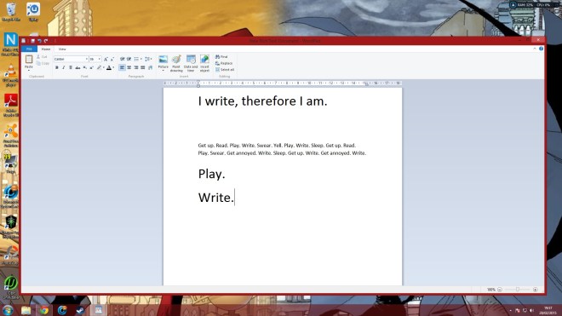Decrease paragraph indent
This screenshot has width=562, height=316.
pos(123,59)
